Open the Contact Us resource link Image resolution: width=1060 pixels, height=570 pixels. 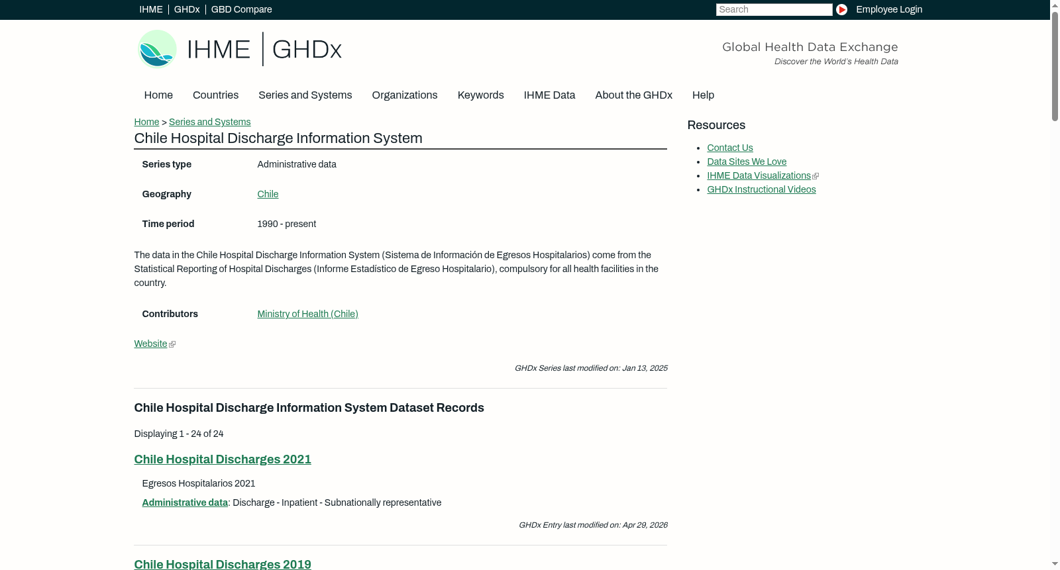click(x=730, y=148)
